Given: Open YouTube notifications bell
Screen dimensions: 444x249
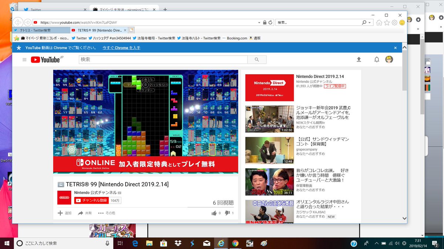Looking at the screenshot, I should [x=377, y=59].
